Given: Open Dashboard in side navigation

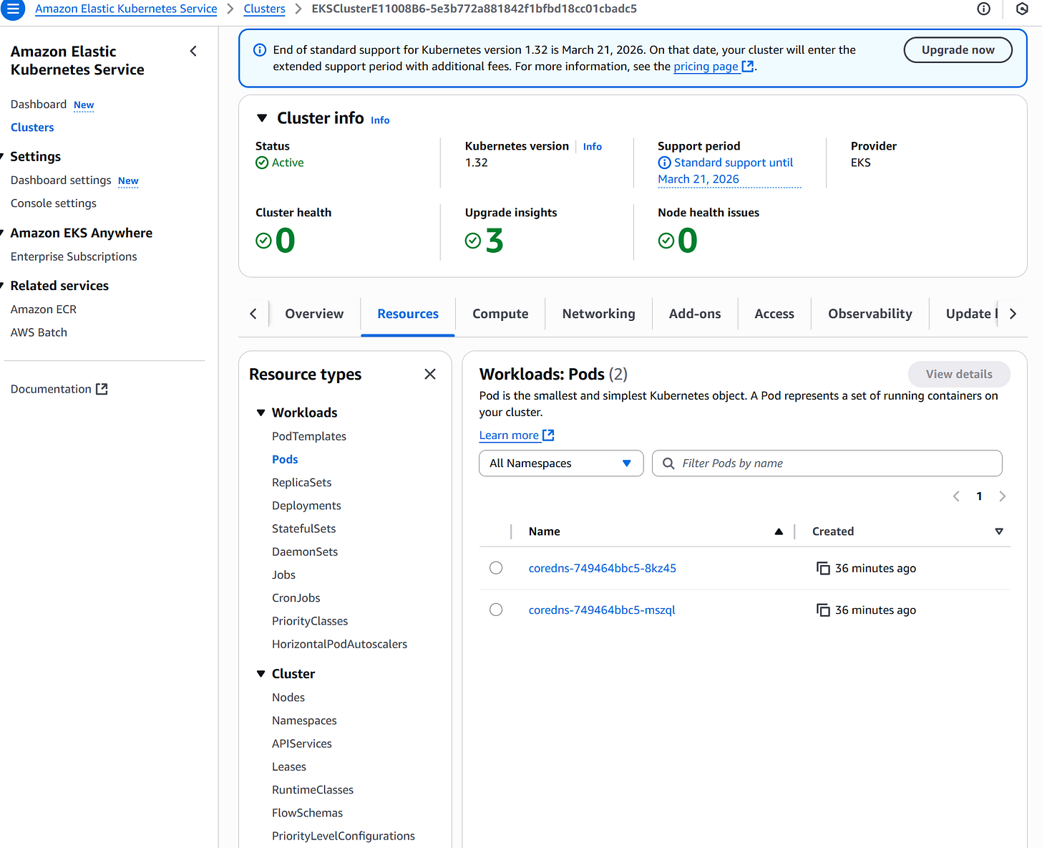Looking at the screenshot, I should pyautogui.click(x=39, y=105).
